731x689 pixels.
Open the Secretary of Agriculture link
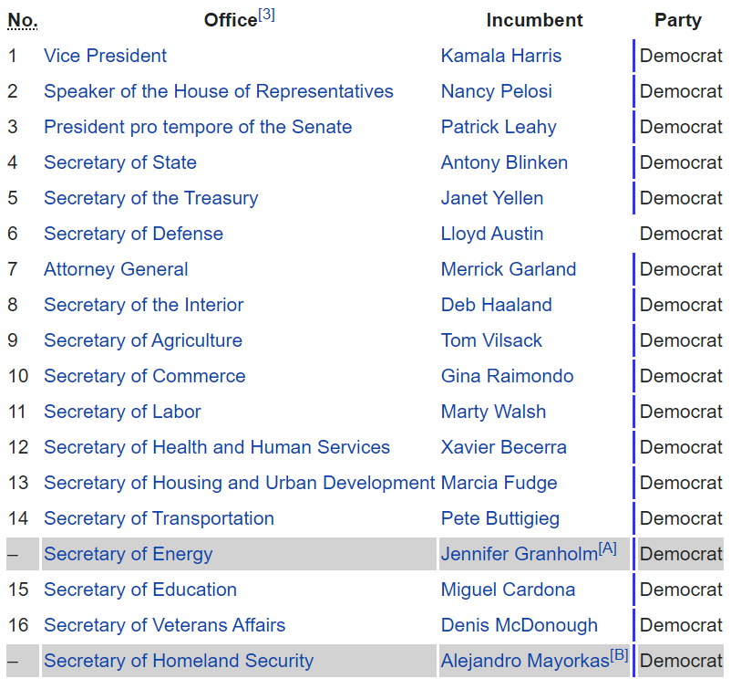pyautogui.click(x=142, y=340)
